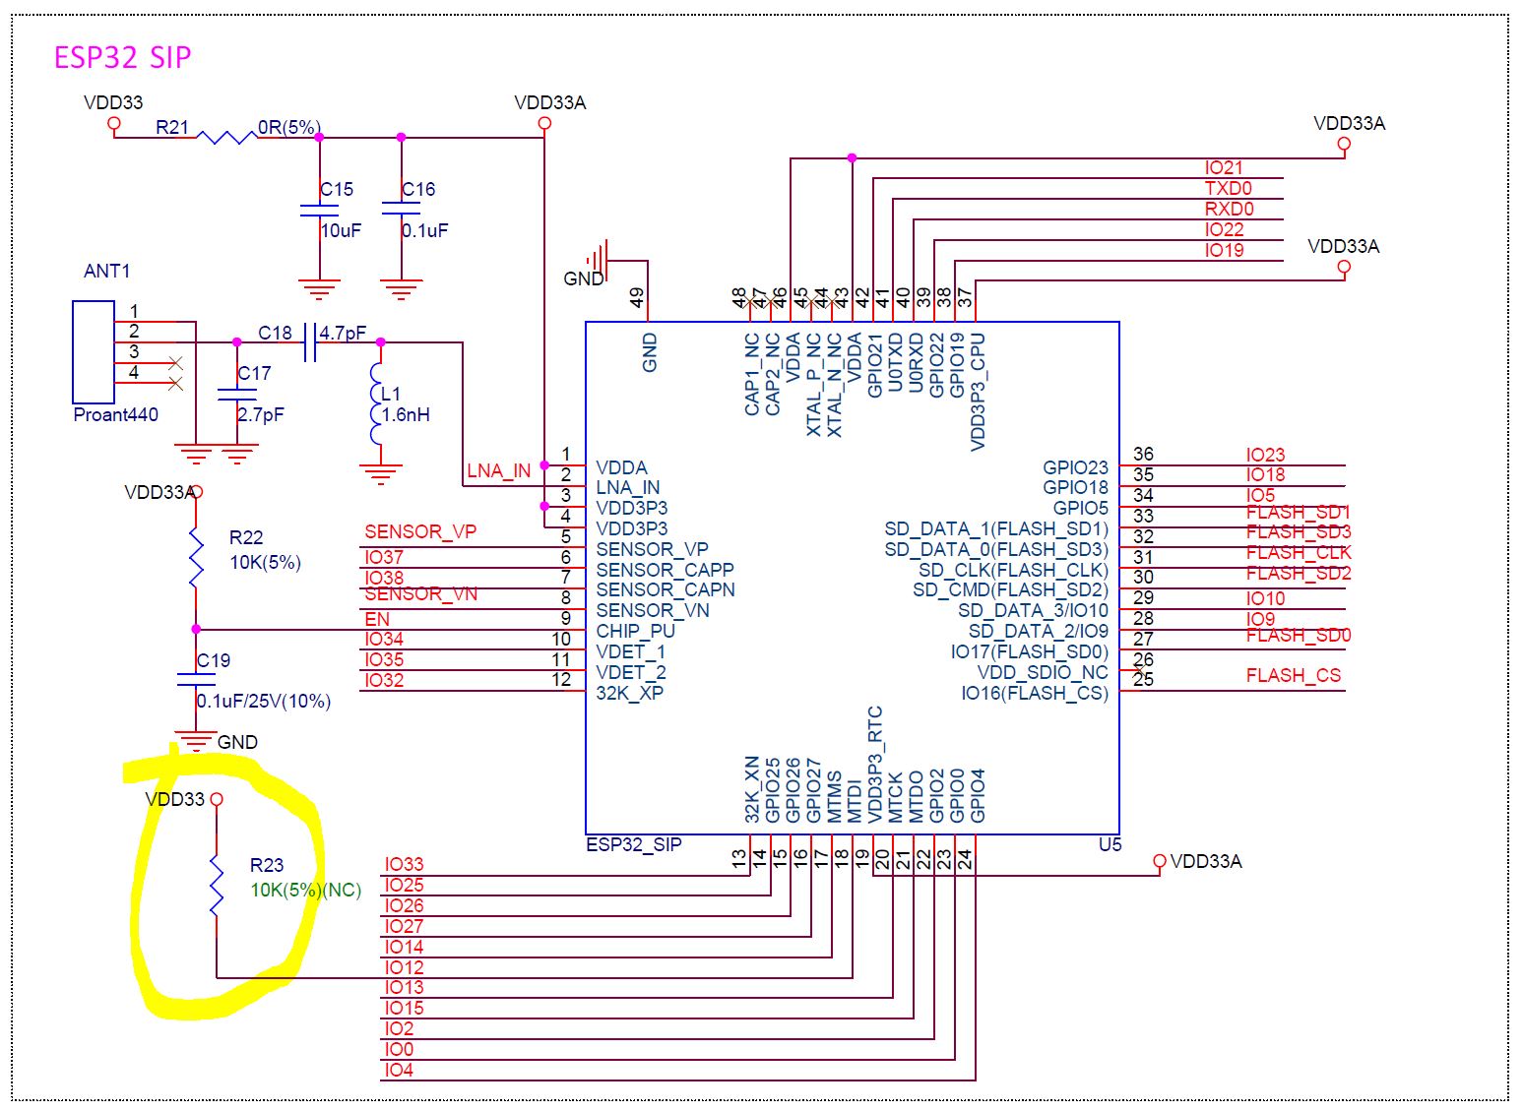This screenshot has width=1523, height=1111.
Task: Select the red FLASH_CLK net label
Action: coord(1299,553)
